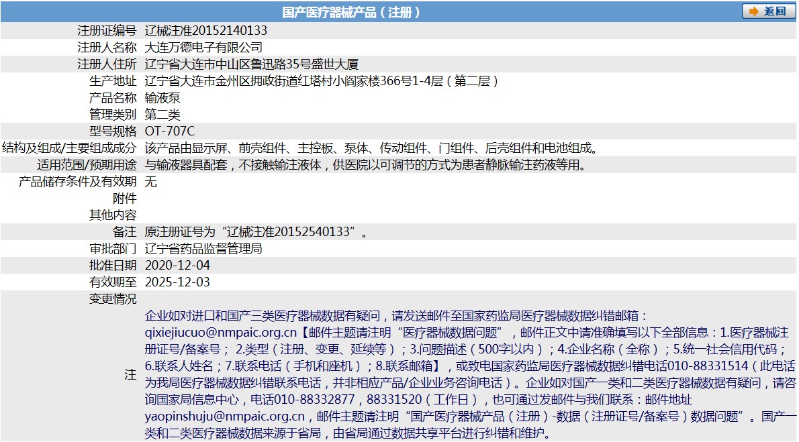Select notice closing line mentioning 数据共享平台
The image size is (799, 442).
coord(348,434)
